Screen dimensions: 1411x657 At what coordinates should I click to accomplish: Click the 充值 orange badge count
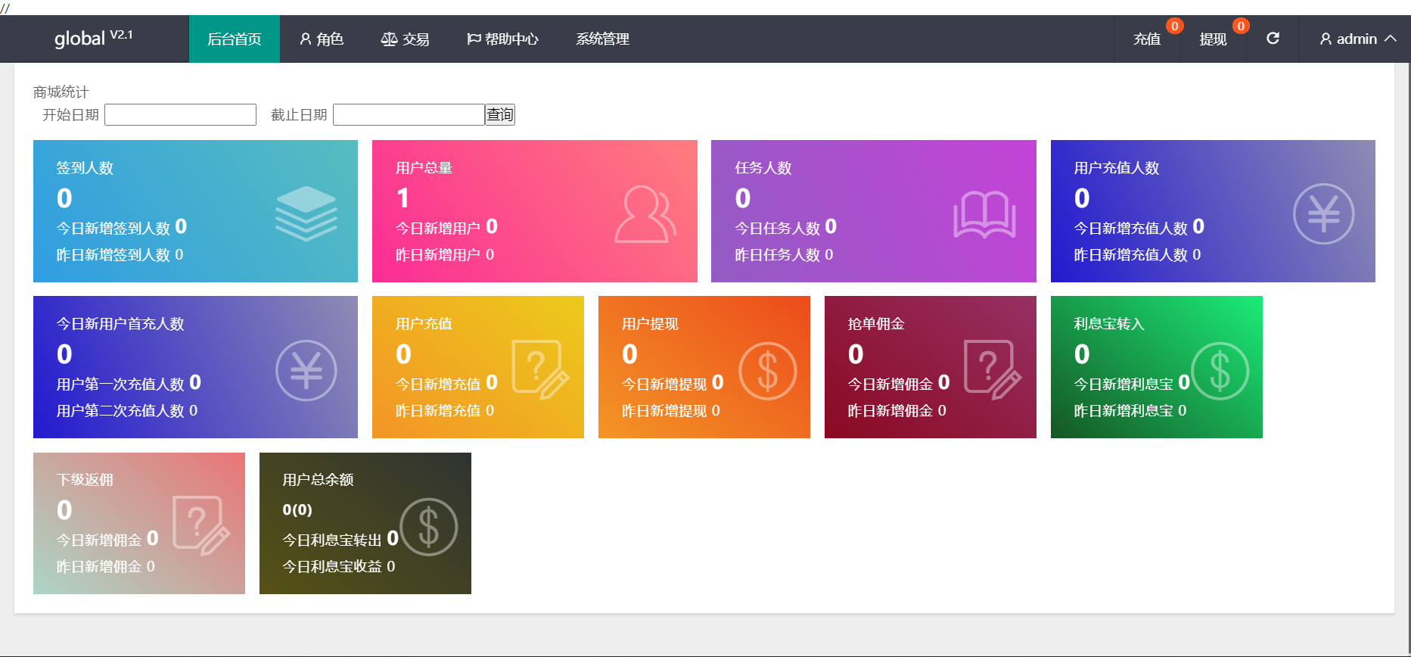[1174, 26]
